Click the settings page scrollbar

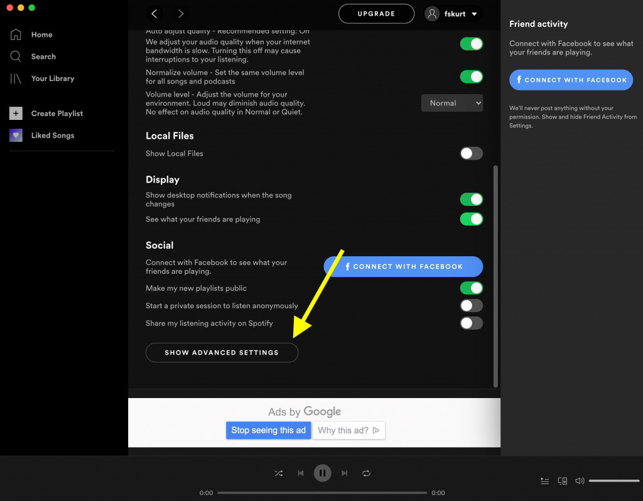[495, 276]
